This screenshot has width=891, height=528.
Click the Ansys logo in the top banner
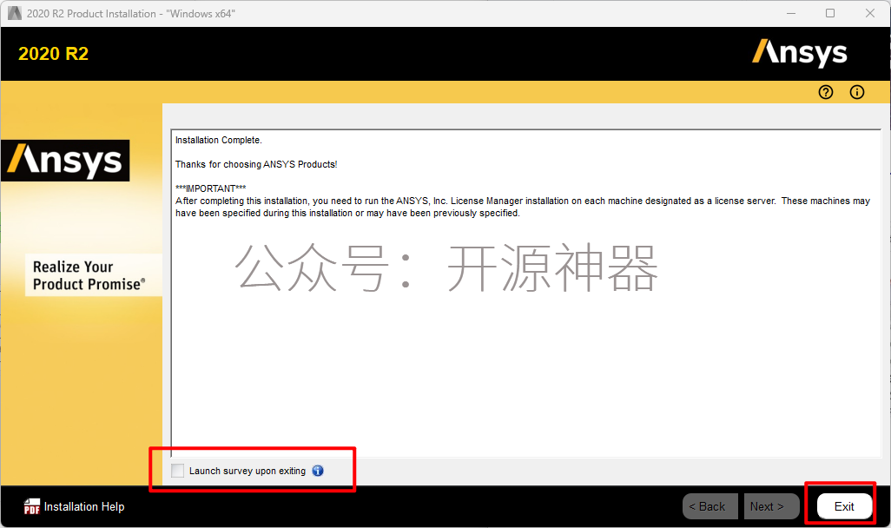click(800, 53)
